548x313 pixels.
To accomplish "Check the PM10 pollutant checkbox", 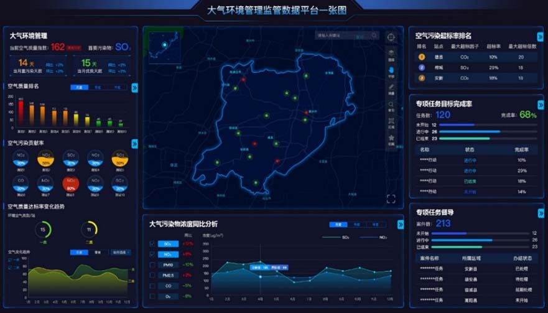I will coord(152,264).
